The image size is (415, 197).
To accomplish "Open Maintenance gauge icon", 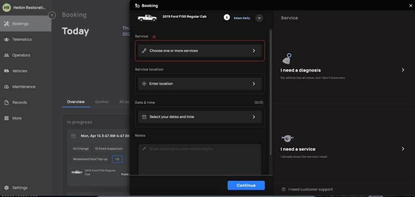I will [6, 87].
